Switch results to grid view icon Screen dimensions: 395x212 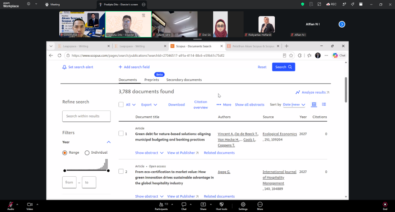(314, 104)
